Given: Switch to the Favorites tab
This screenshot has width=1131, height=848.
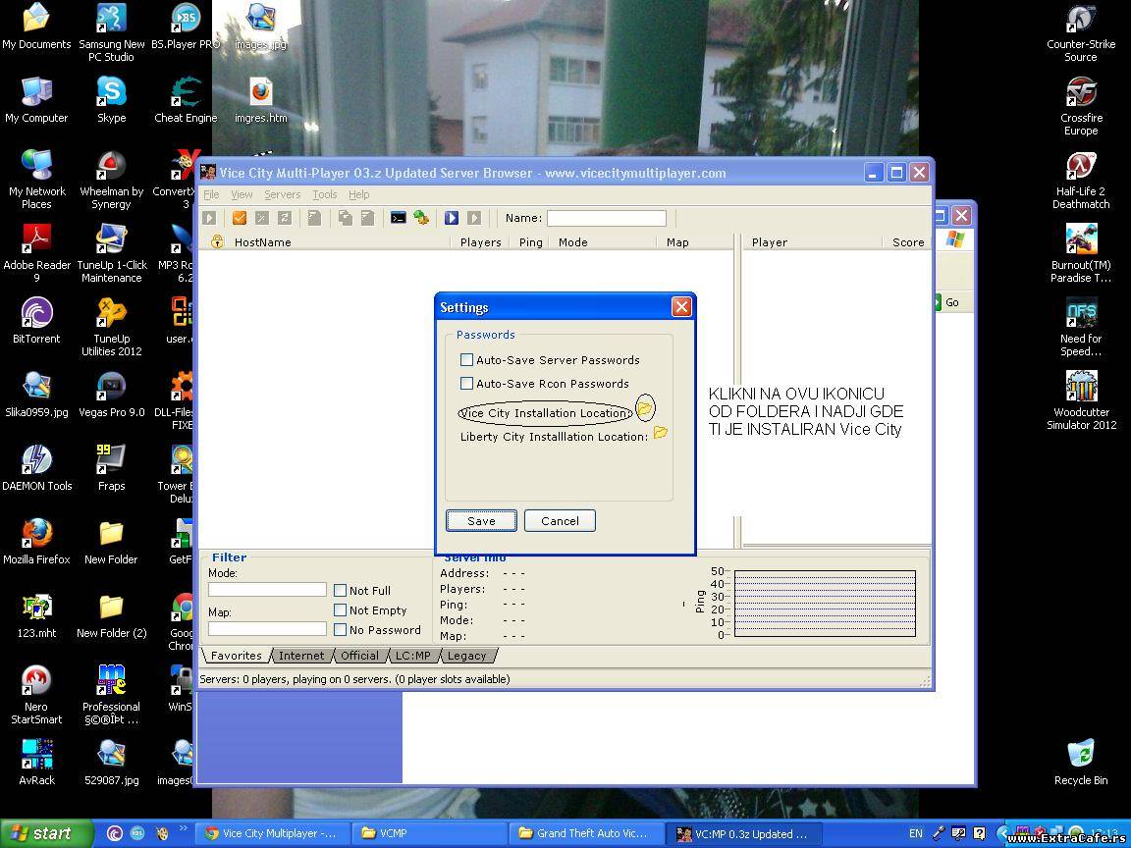Looking at the screenshot, I should [236, 656].
